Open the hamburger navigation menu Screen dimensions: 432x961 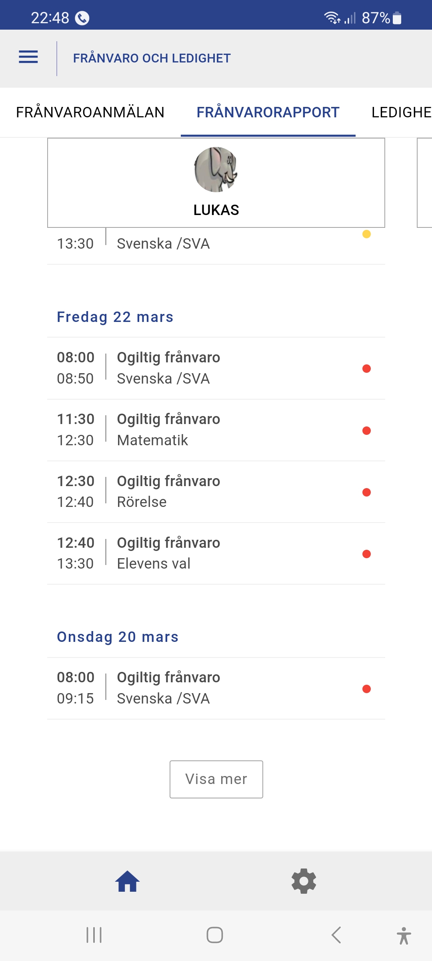pyautogui.click(x=28, y=57)
